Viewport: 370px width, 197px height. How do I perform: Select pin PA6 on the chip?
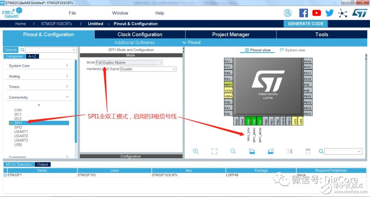pyautogui.click(x=254, y=121)
